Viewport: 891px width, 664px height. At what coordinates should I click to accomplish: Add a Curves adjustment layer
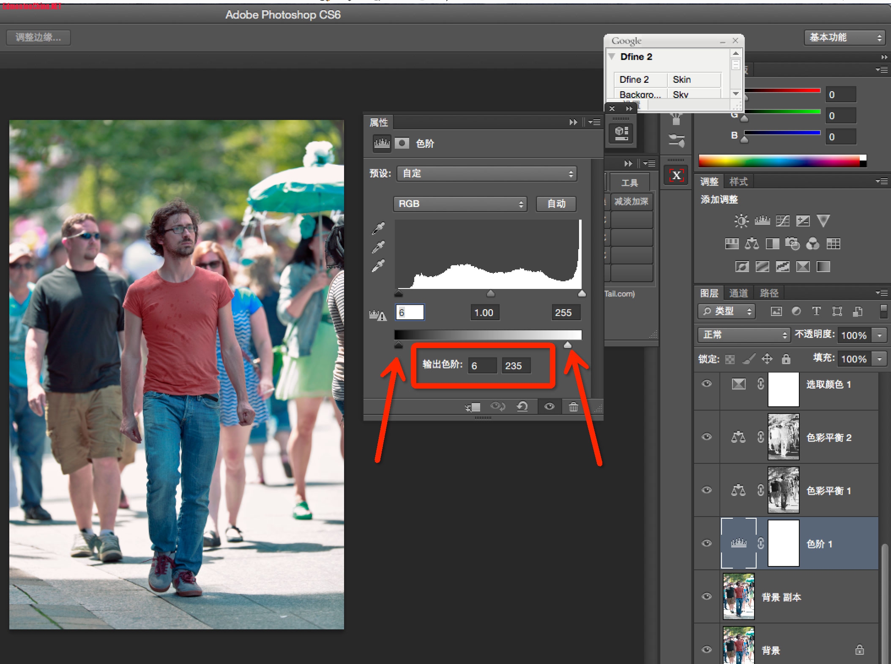[x=782, y=220]
